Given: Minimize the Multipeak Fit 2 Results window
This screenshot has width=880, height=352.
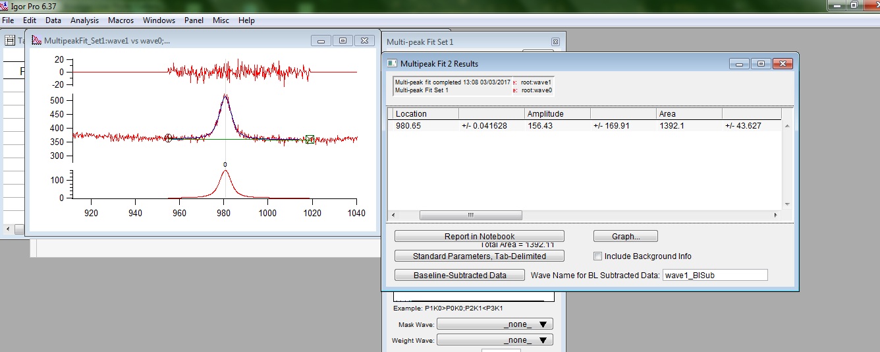Looking at the screenshot, I should 740,63.
